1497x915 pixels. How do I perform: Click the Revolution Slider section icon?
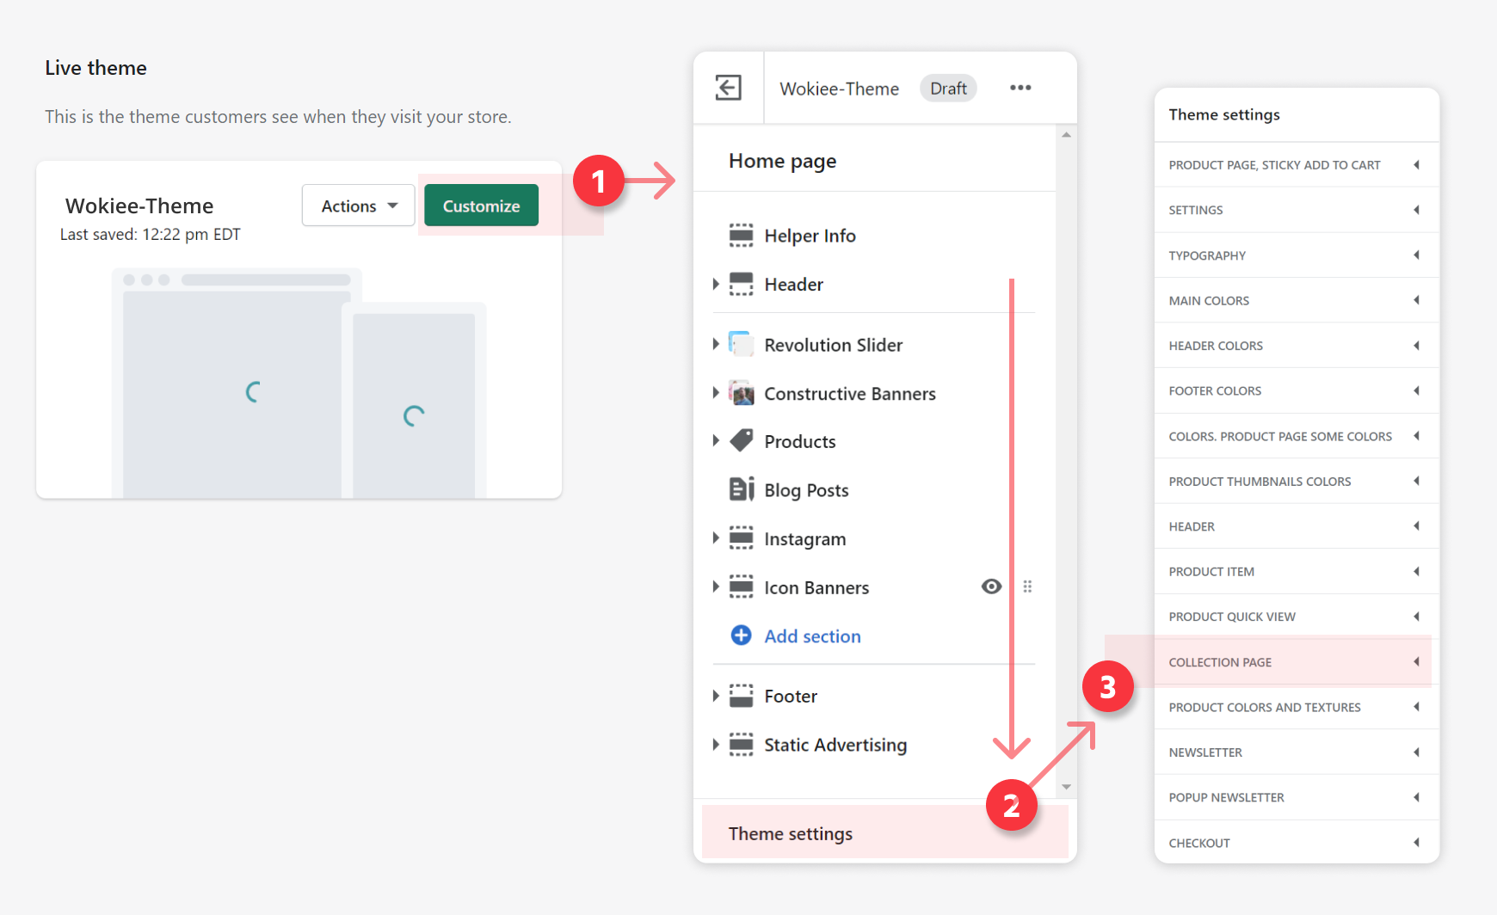pos(741,345)
